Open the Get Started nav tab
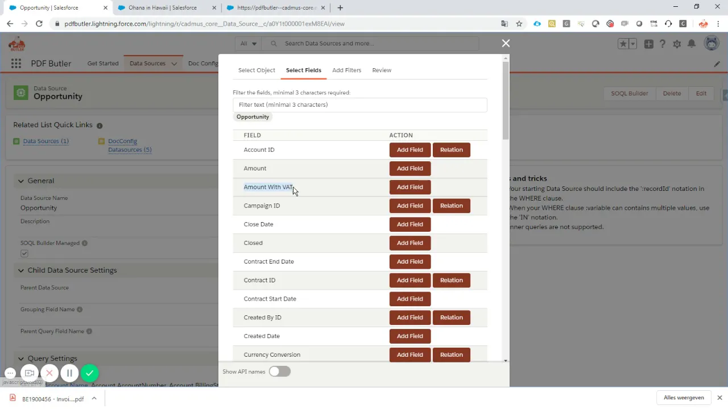Screen dimensions: 728x409 point(103,64)
